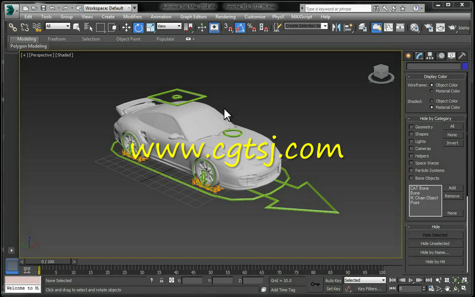Open the Graph Editors menu
Image resolution: width=475 pixels, height=297 pixels.
(x=194, y=17)
